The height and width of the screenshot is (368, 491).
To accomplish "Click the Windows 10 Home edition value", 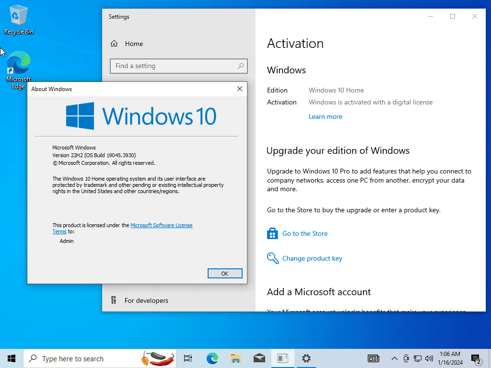I will [x=336, y=90].
